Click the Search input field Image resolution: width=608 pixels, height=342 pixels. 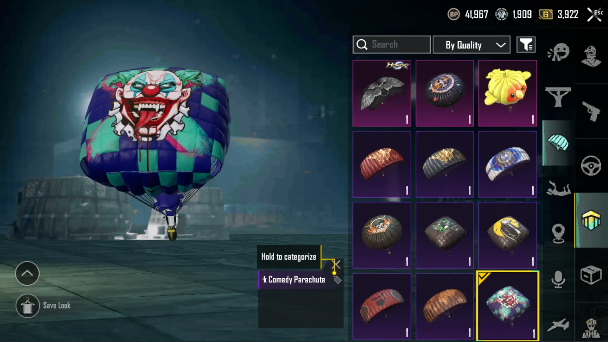[x=392, y=45]
